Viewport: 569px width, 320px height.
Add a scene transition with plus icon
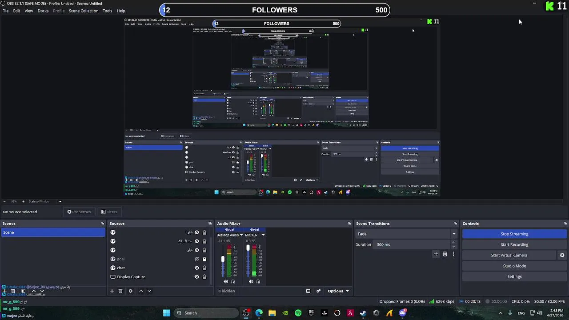(436, 254)
